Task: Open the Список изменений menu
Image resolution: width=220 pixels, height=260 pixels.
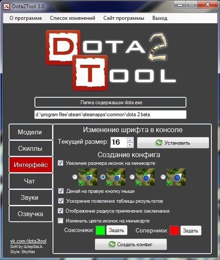Action: pos(73,18)
